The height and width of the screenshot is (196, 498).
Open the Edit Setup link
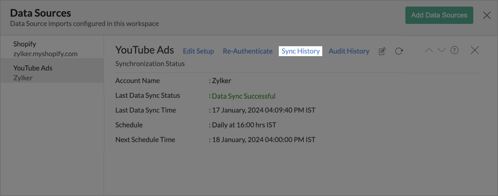point(198,51)
